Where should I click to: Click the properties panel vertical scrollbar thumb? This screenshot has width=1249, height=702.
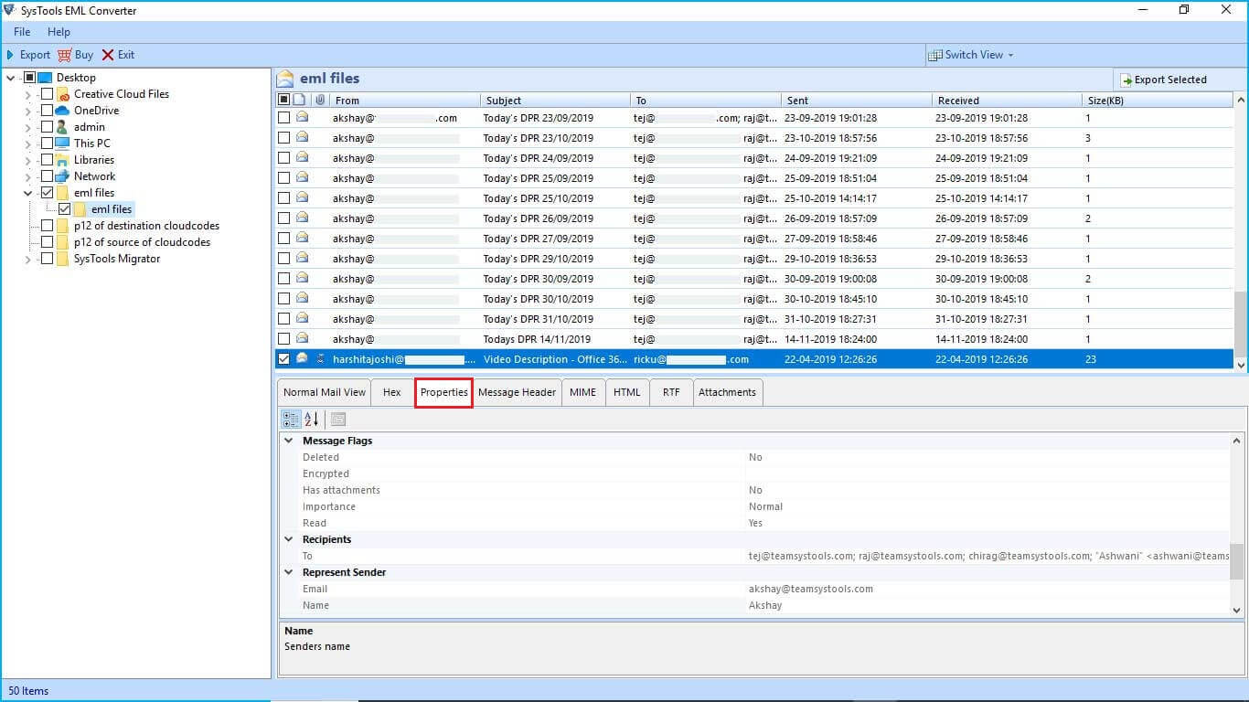(x=1237, y=561)
